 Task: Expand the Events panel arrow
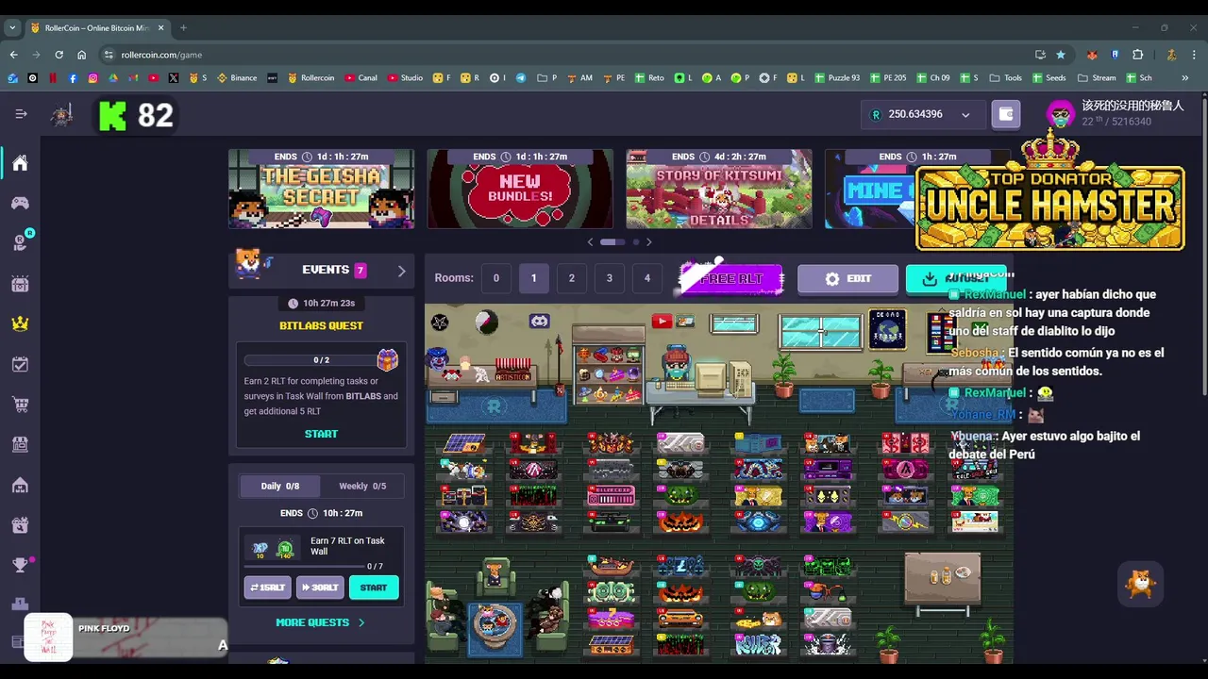pyautogui.click(x=401, y=271)
